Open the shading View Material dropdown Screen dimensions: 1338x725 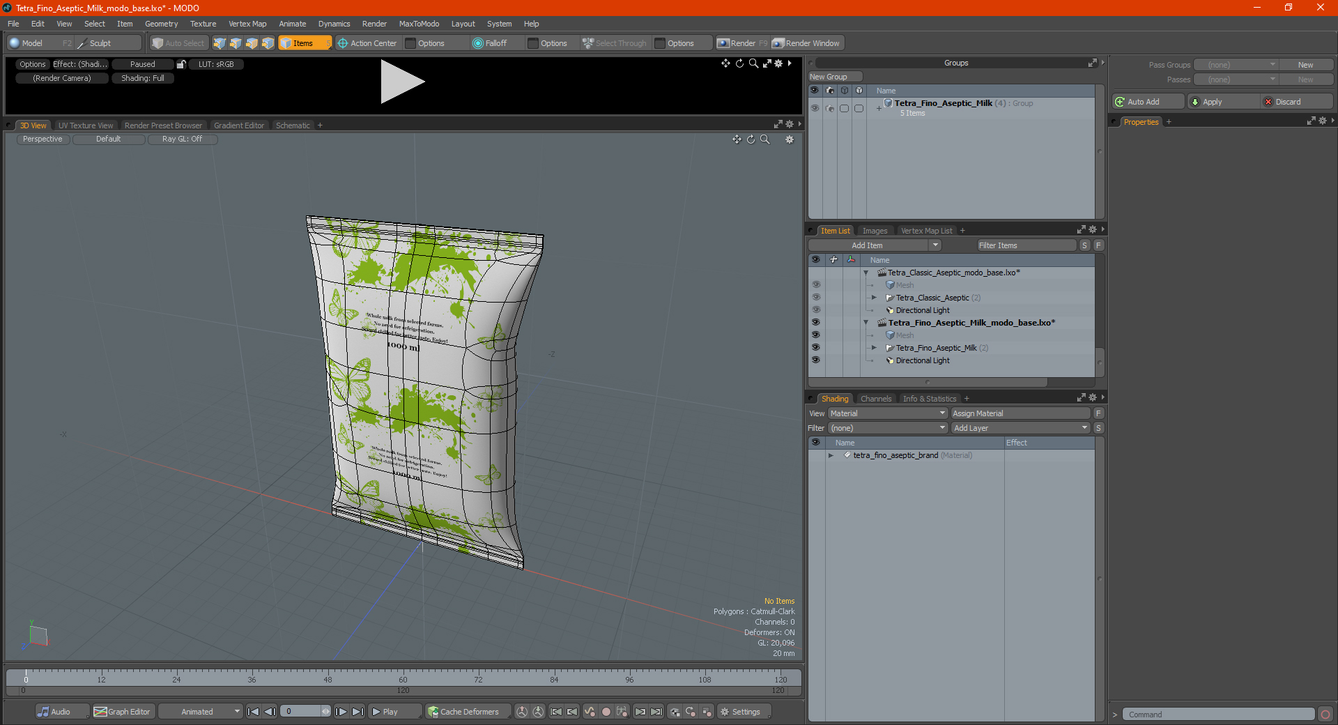(x=887, y=413)
